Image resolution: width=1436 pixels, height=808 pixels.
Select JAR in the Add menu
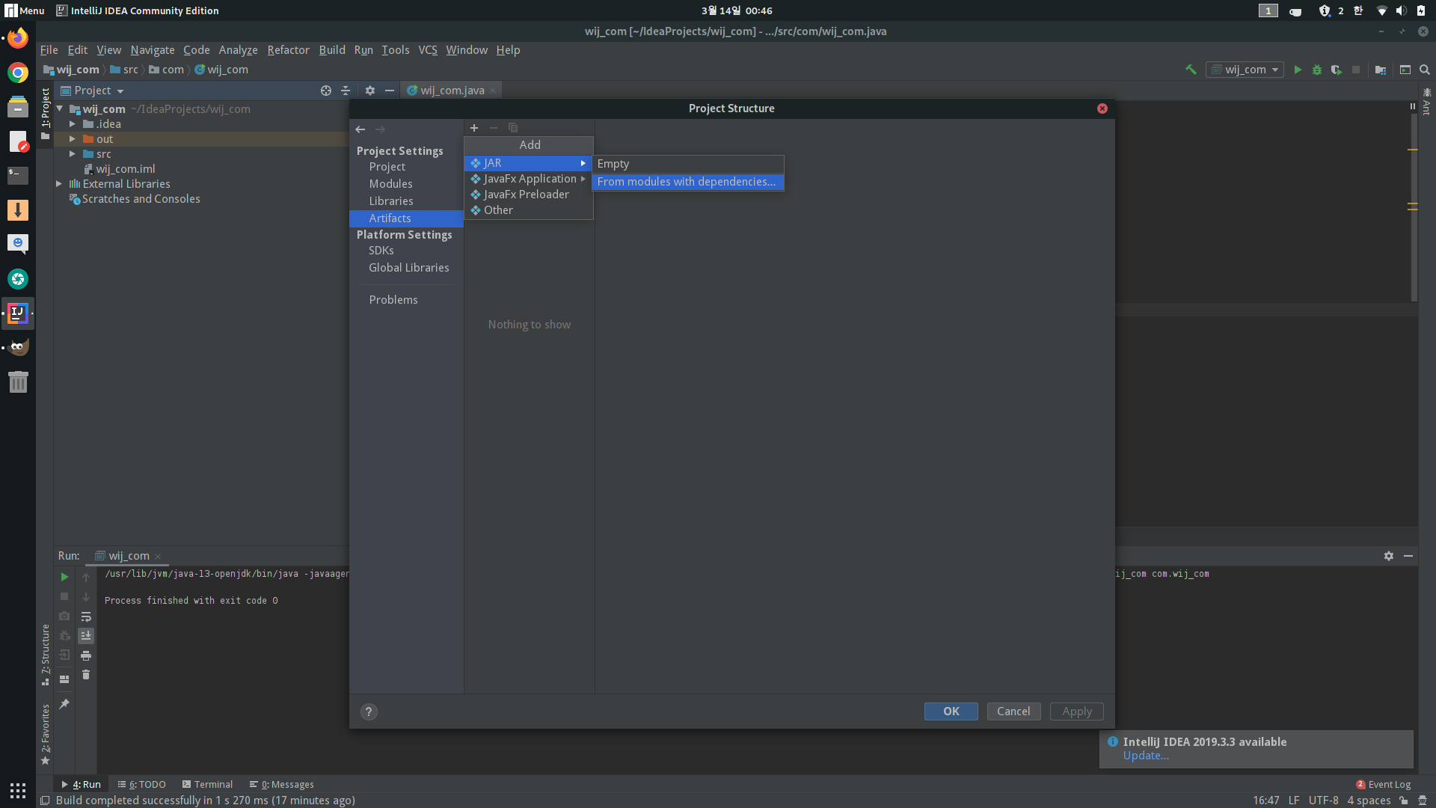529,163
